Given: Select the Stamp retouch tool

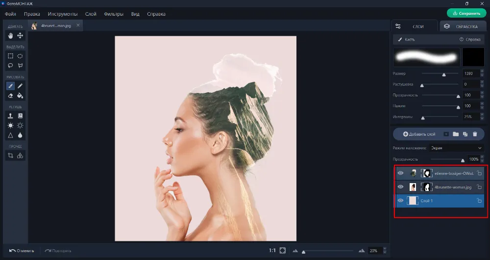Looking at the screenshot, I should (11, 116).
